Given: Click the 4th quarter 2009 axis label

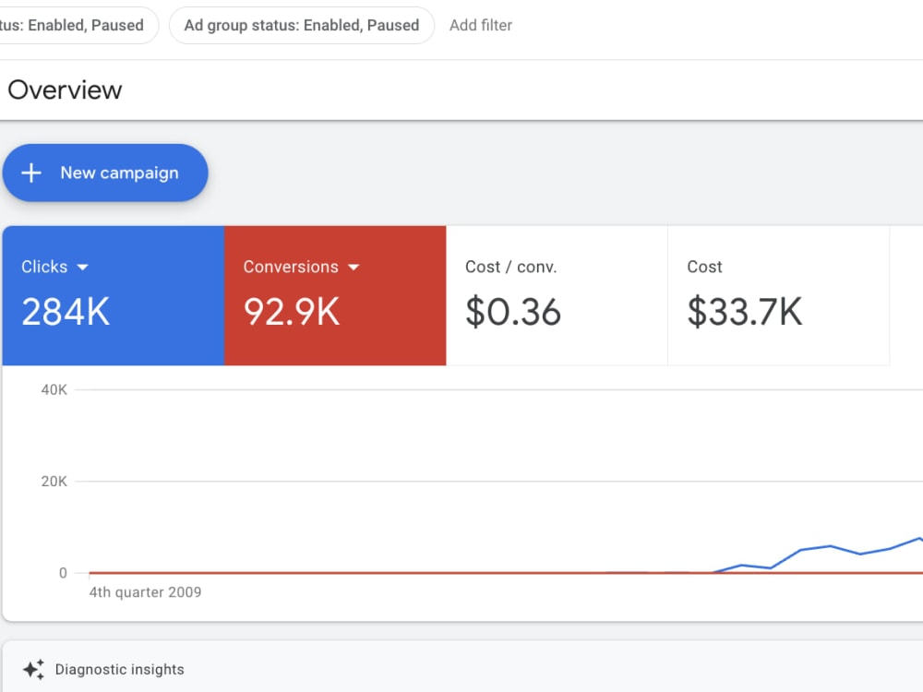Looking at the screenshot, I should click(145, 592).
